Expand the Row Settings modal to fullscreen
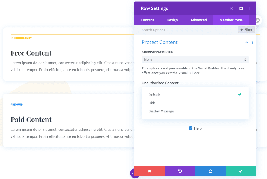 (231, 8)
